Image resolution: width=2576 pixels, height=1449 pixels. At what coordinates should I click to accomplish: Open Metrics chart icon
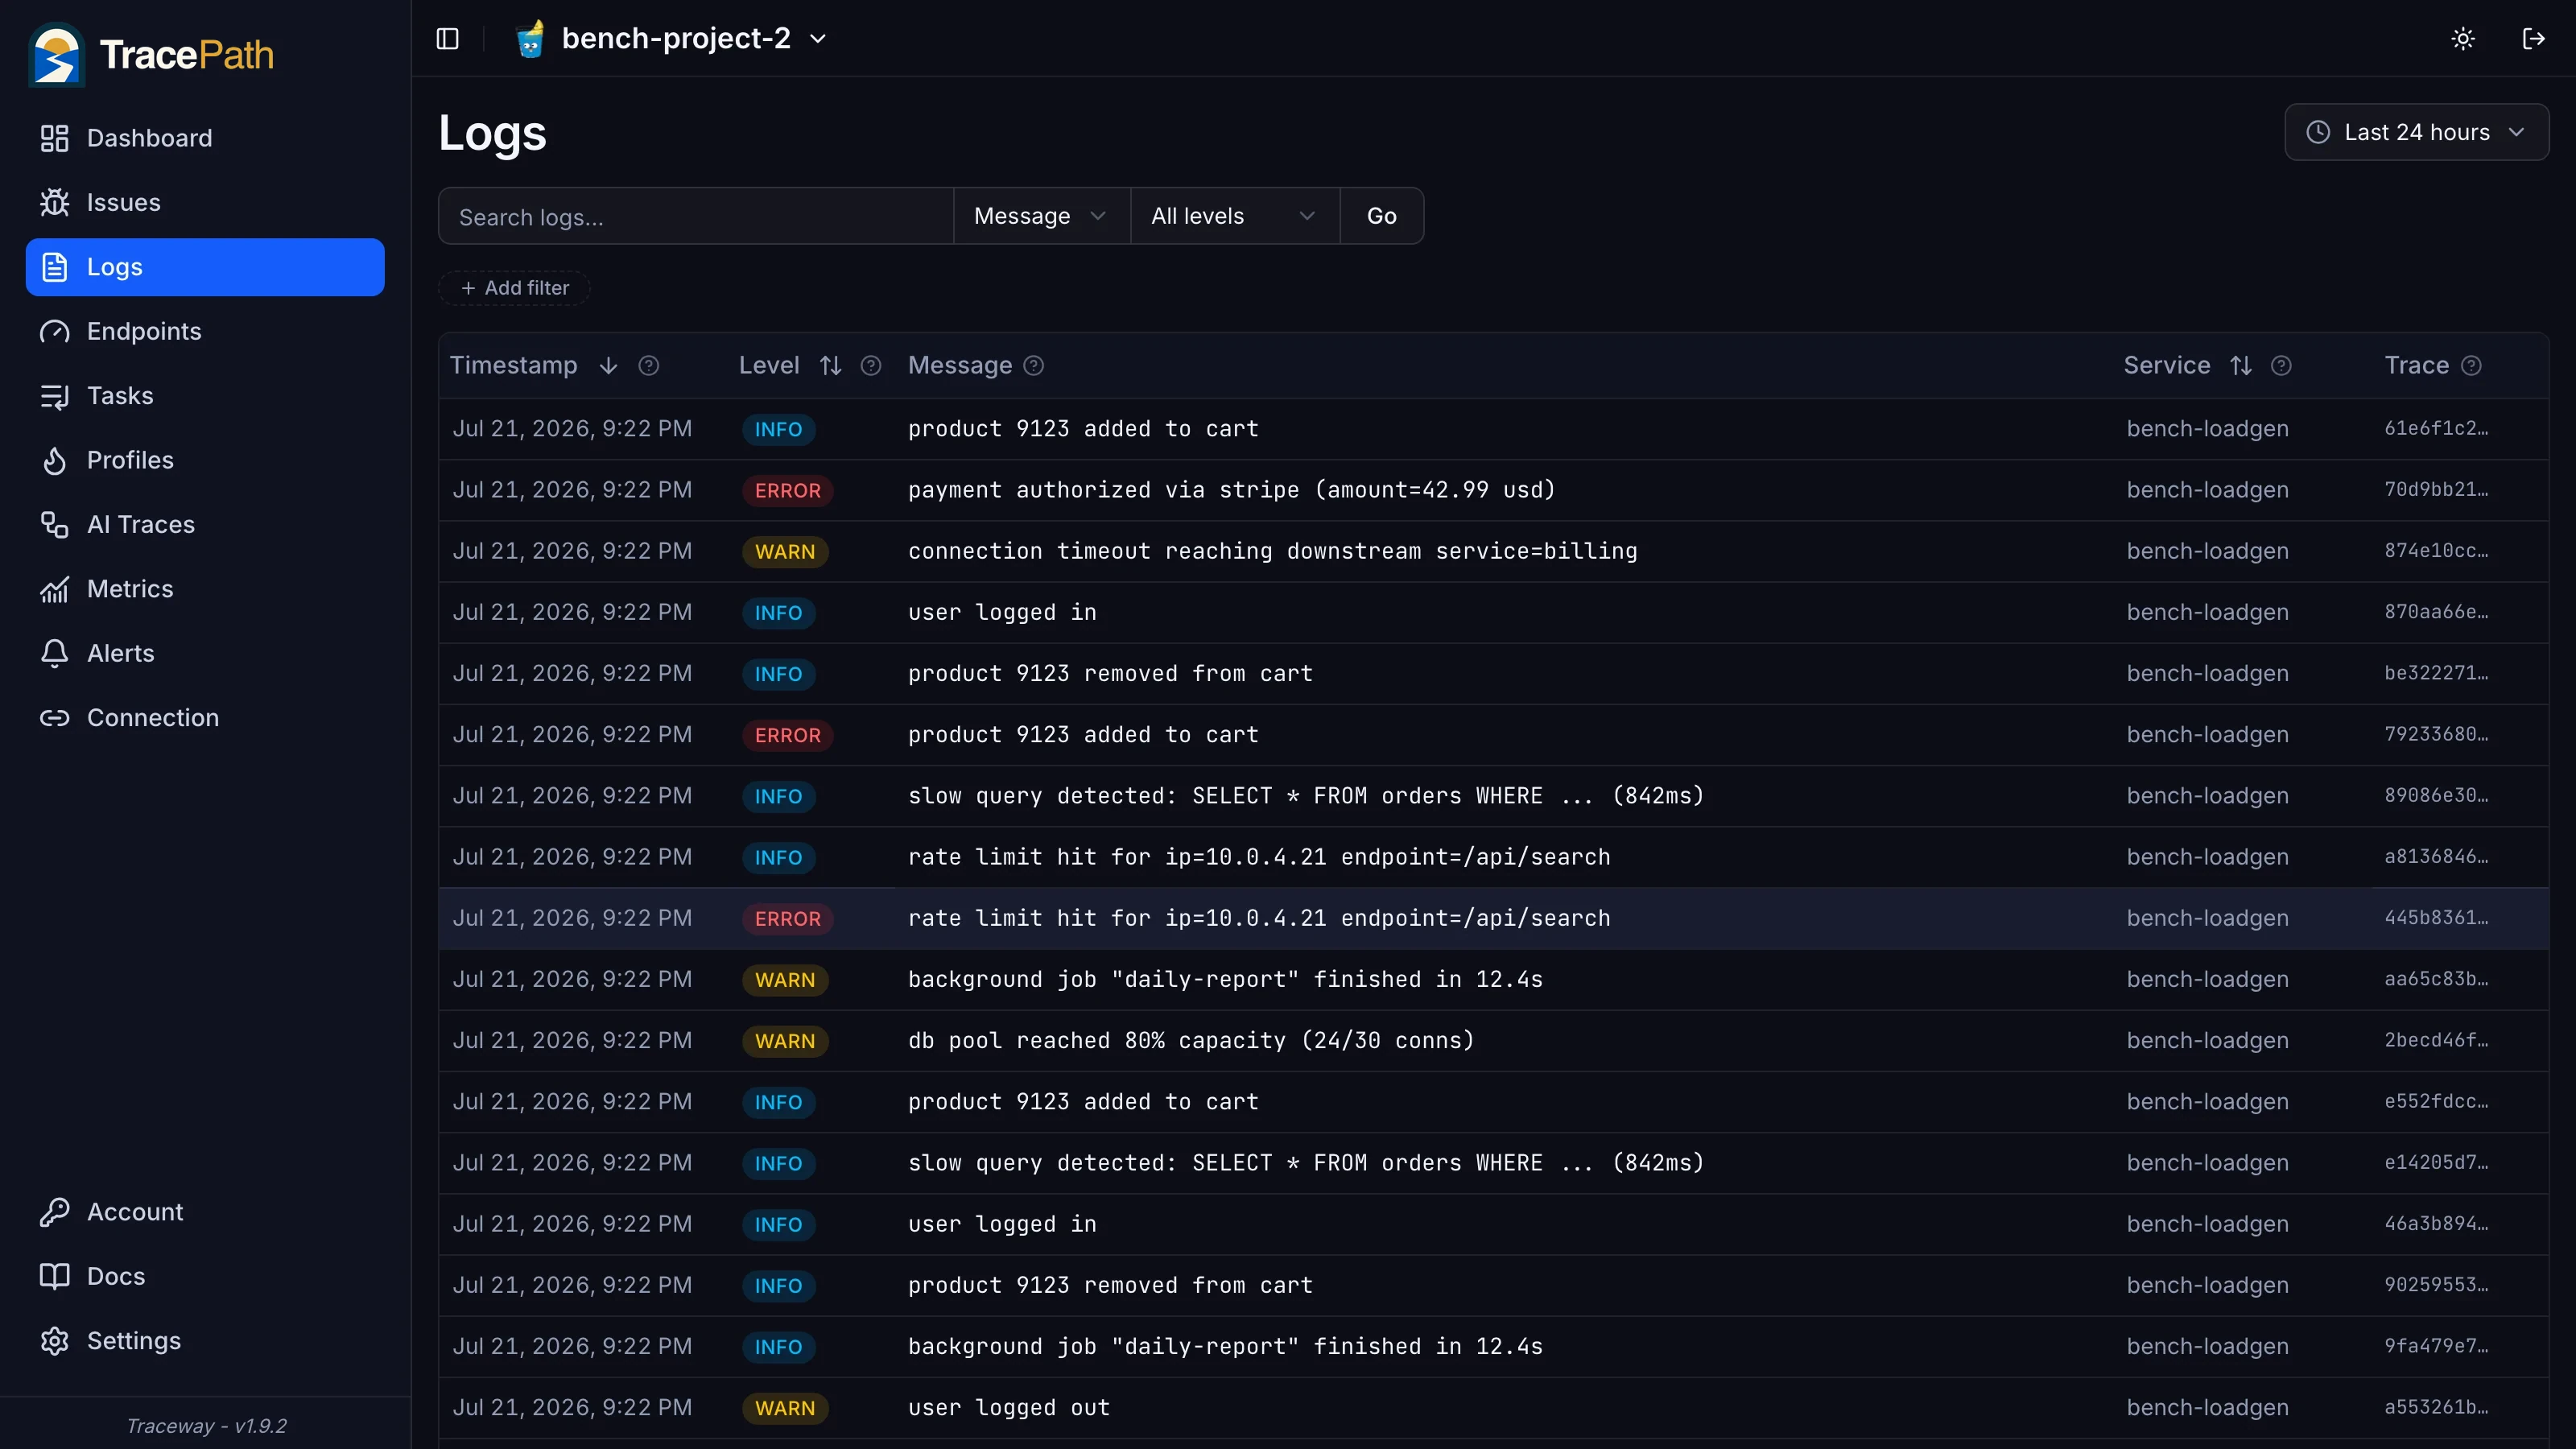[54, 589]
